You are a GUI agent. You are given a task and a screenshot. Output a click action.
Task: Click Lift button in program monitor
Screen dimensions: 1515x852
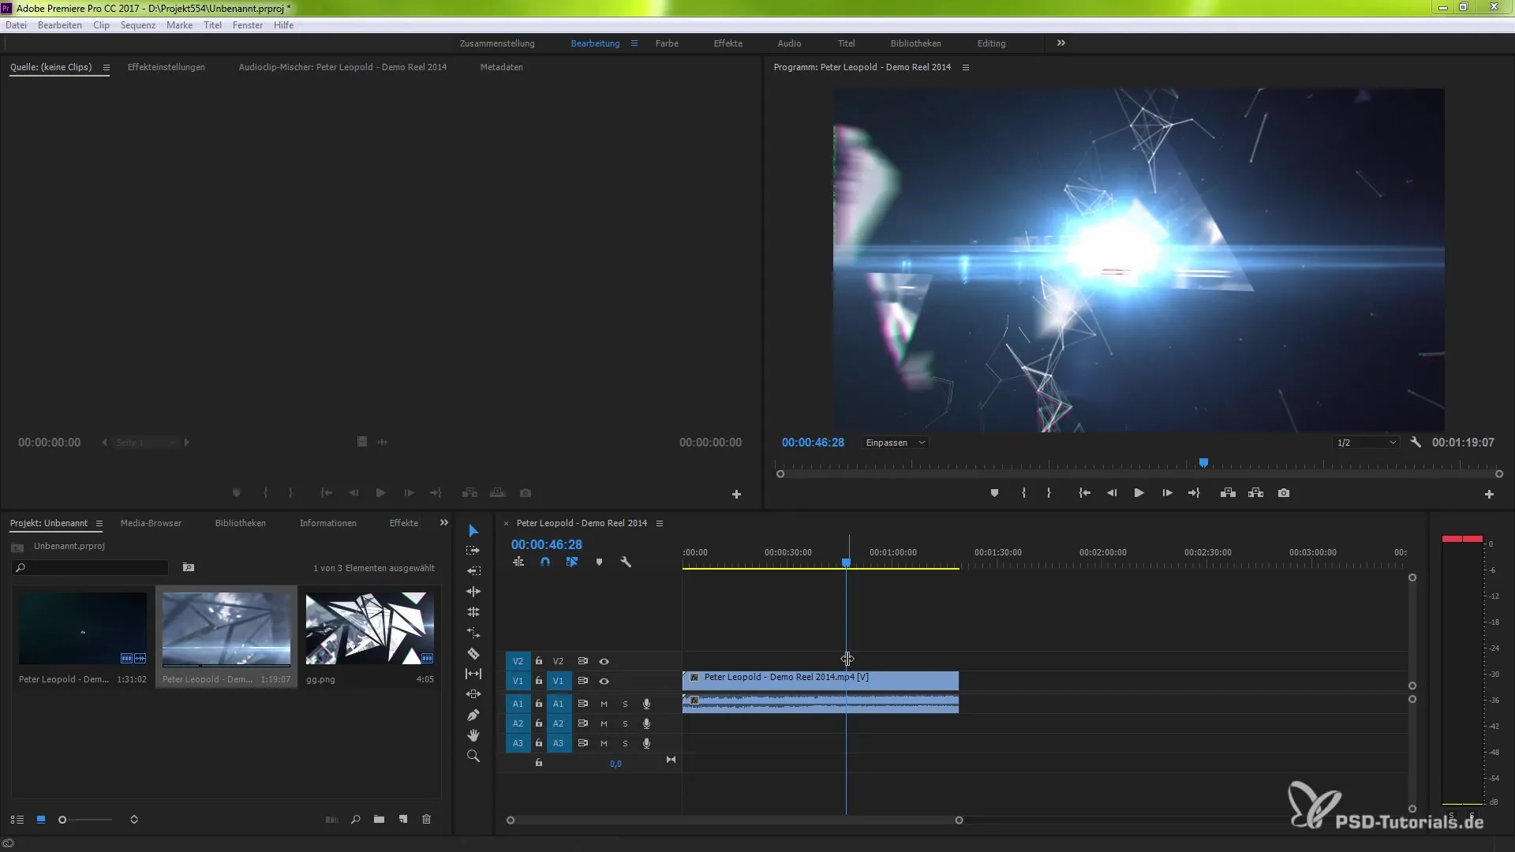point(1228,493)
